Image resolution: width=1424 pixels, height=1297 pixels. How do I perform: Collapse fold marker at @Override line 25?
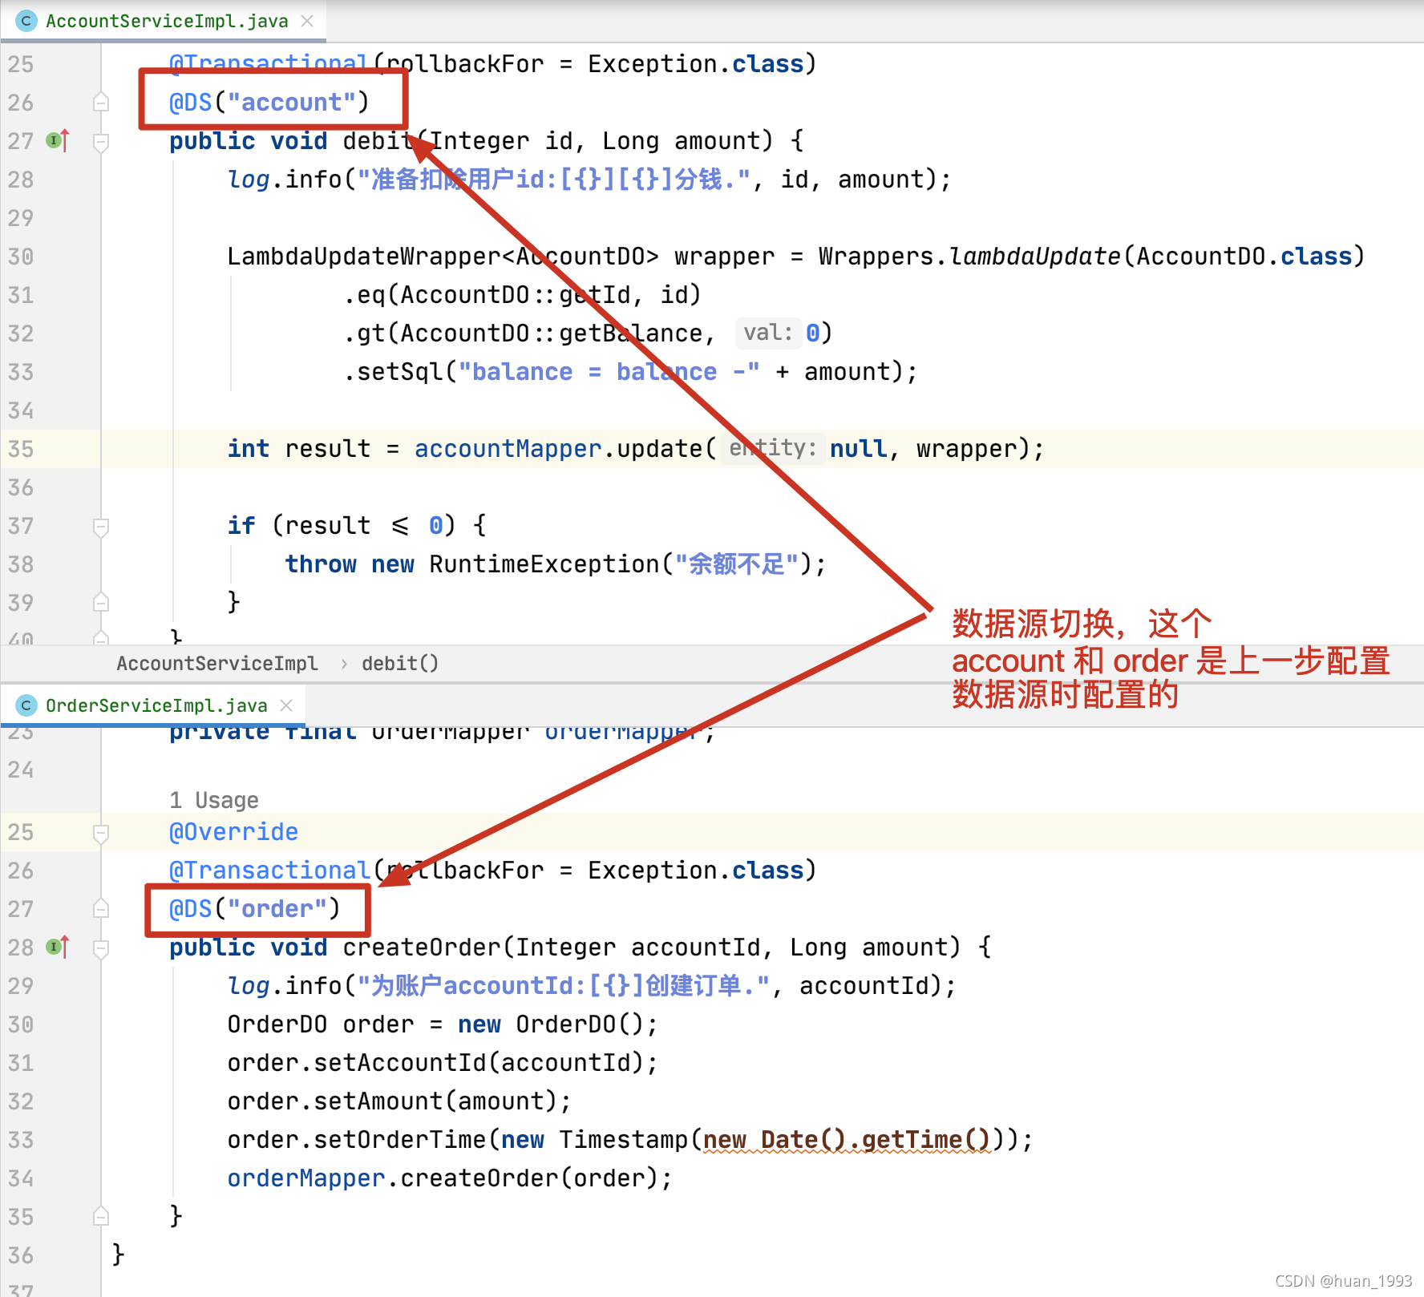click(101, 833)
